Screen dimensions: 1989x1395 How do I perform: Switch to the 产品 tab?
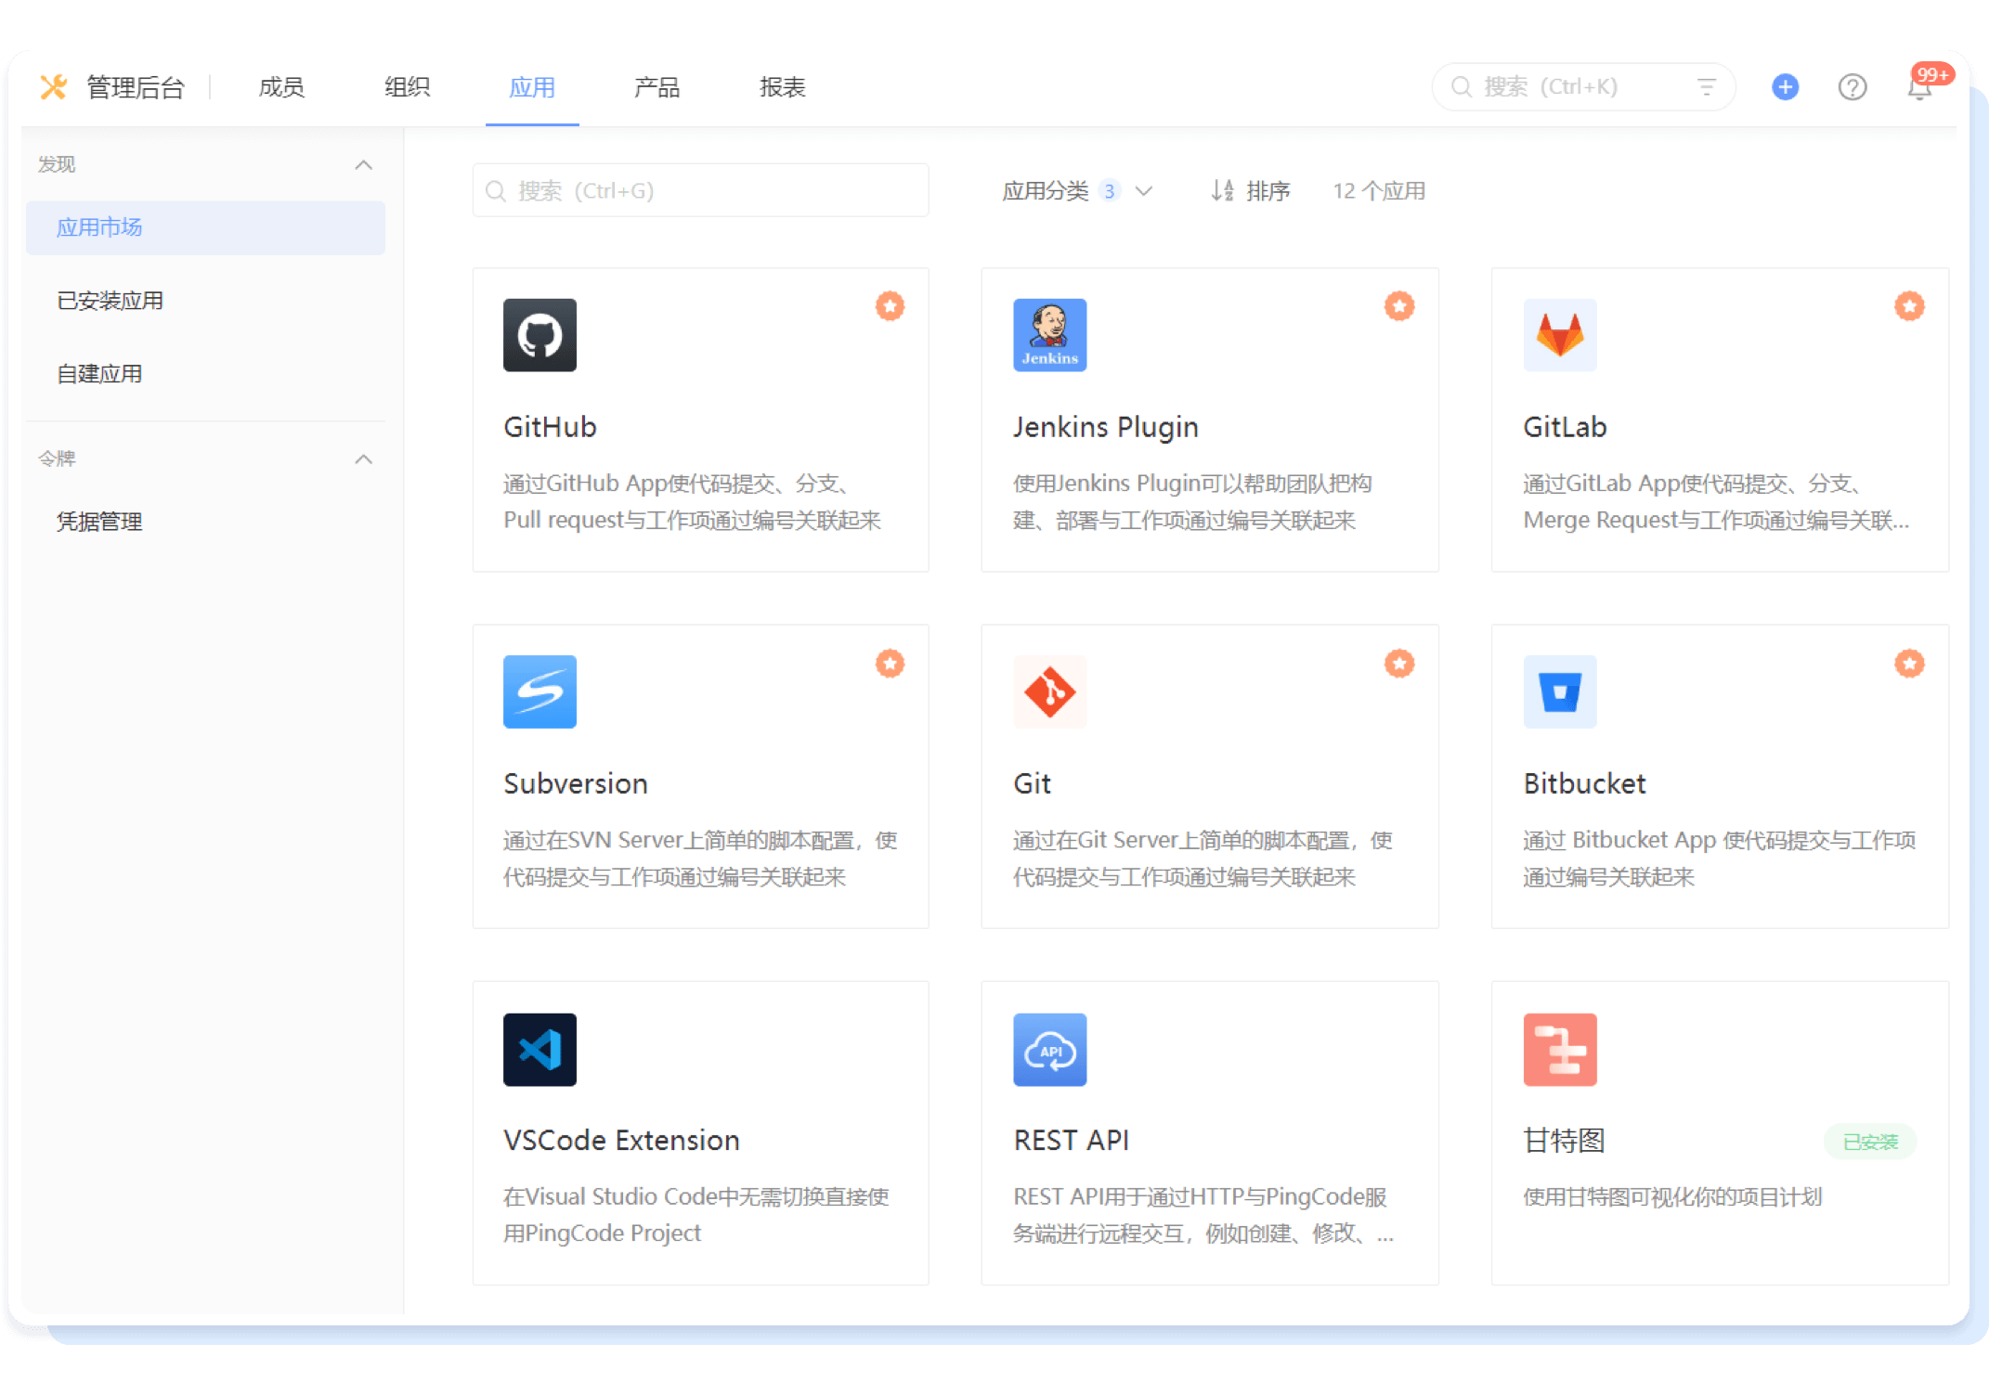[x=656, y=87]
